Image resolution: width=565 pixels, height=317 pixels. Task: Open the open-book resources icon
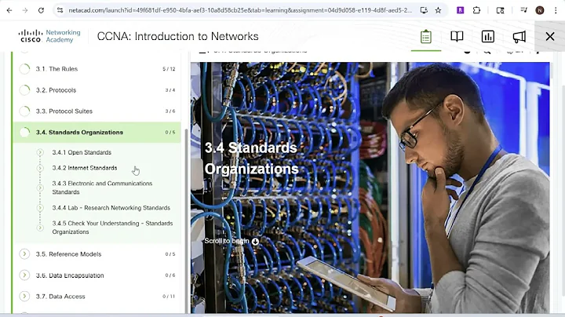(457, 36)
